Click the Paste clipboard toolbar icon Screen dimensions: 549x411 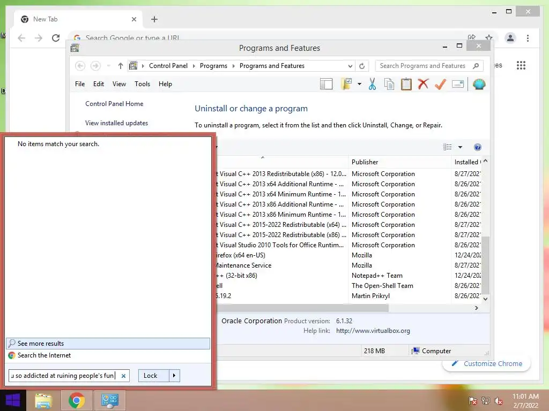click(x=406, y=84)
